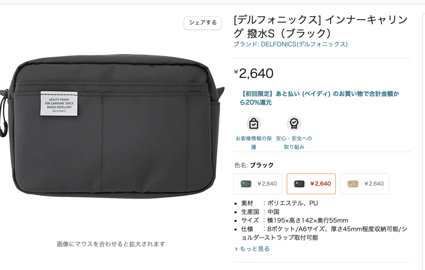Click the green pouch thumbnail icon
425x270 pixels.
point(246,184)
